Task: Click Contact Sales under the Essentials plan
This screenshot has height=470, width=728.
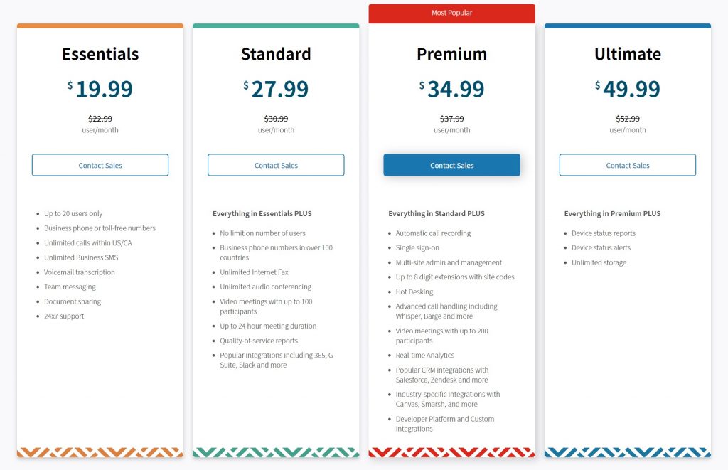Action: pos(100,165)
